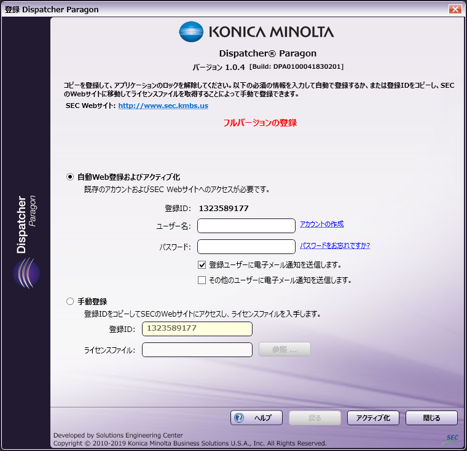The image size is (467, 451).
Task: Click the SEC logo in the footer
Action: click(452, 439)
